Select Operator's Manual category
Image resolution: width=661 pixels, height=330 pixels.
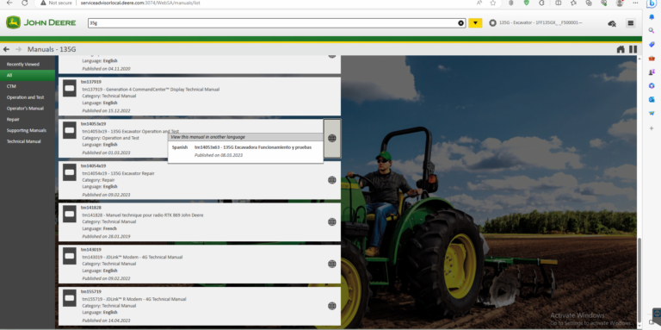pyautogui.click(x=28, y=108)
